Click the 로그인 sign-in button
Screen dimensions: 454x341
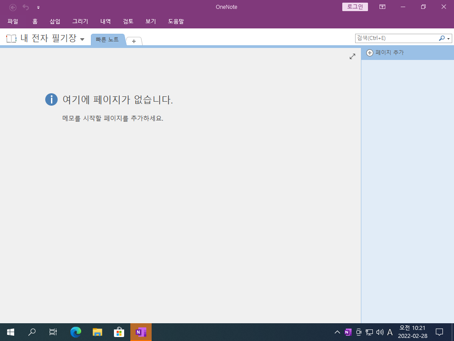(x=355, y=7)
